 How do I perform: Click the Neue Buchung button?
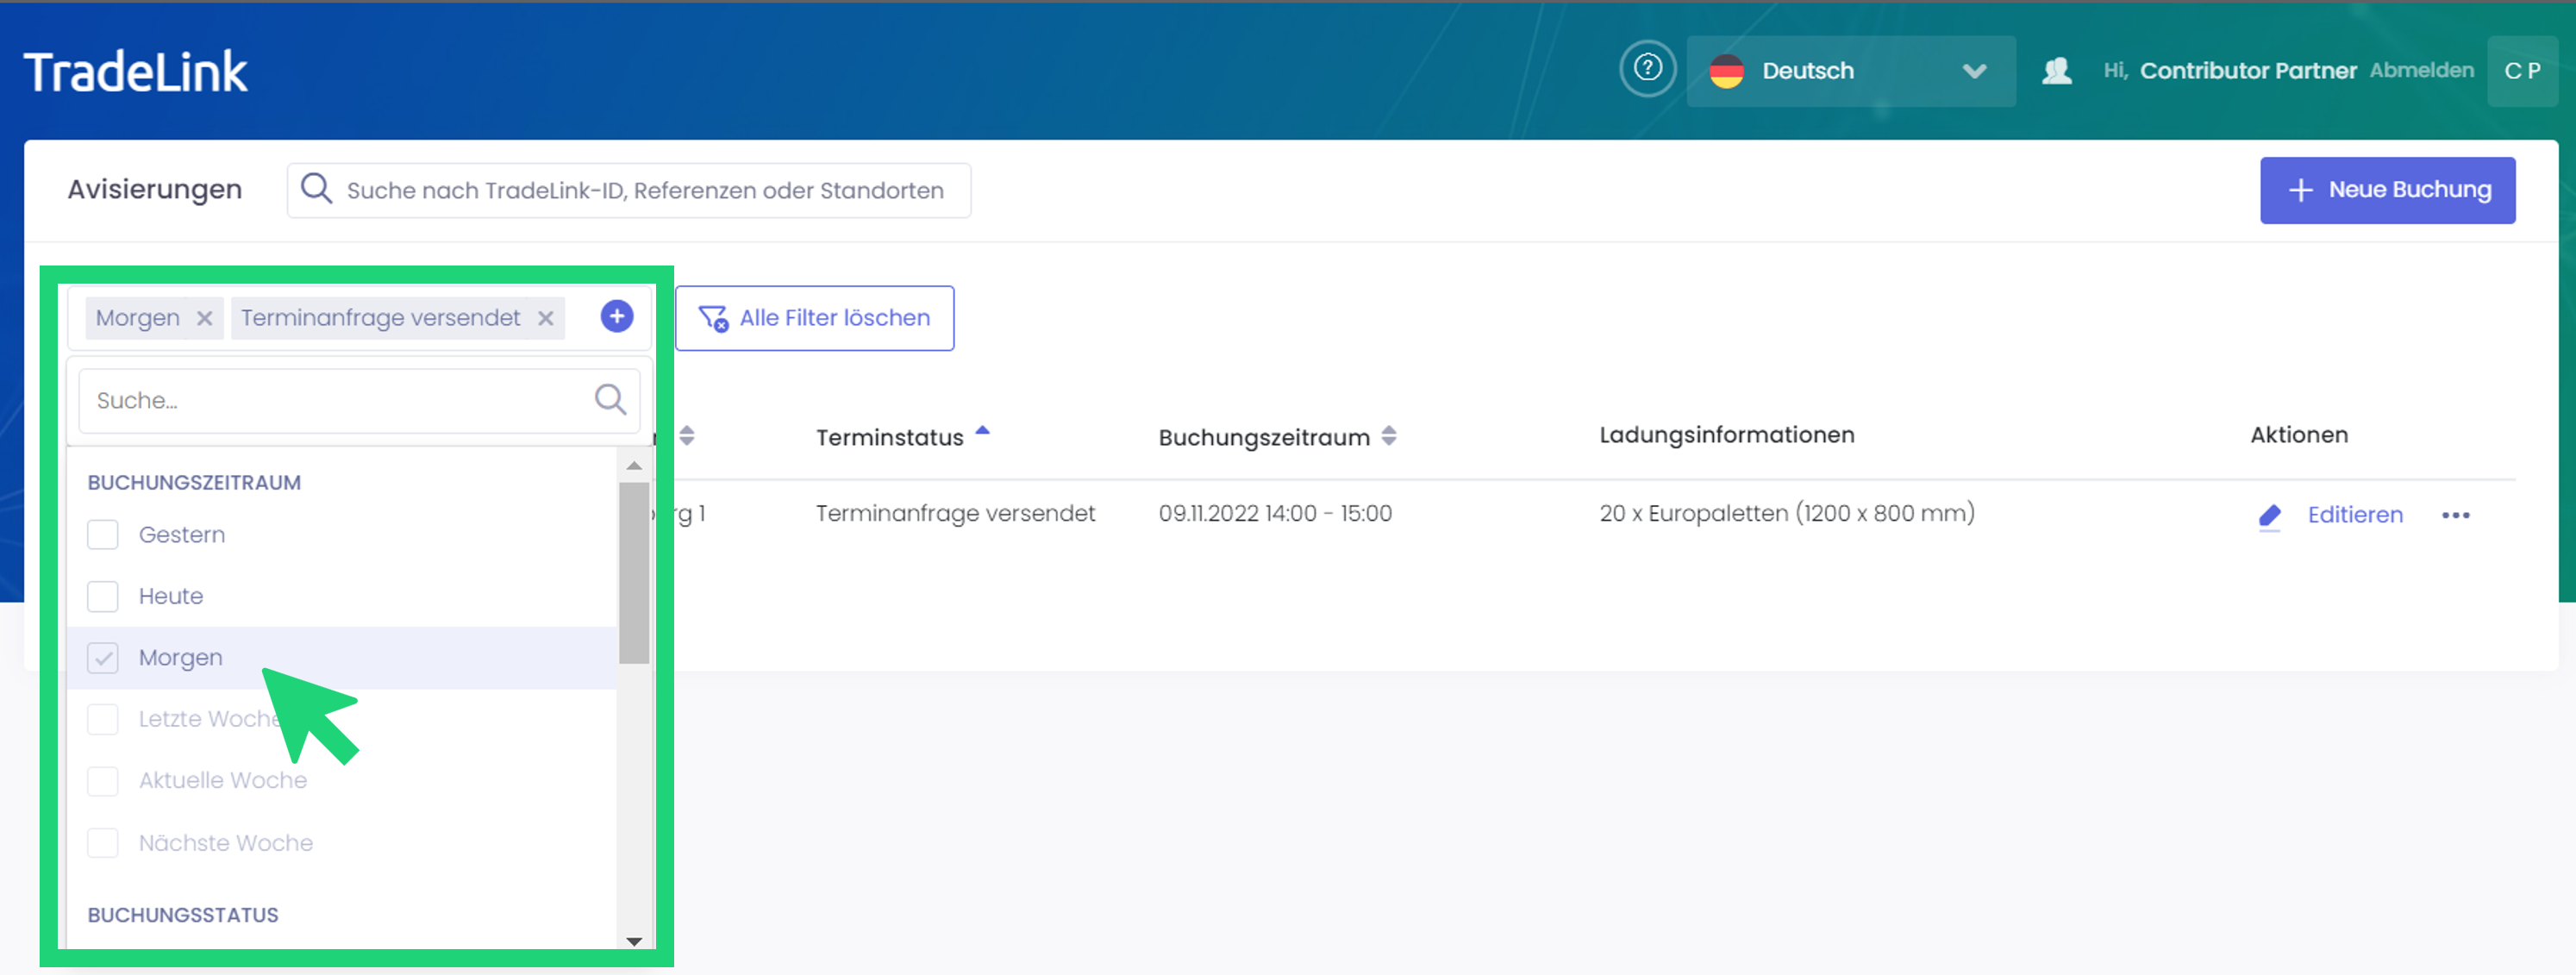pos(2386,190)
